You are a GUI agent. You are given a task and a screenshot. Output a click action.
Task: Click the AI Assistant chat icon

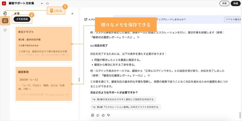pyautogui.click(x=86, y=19)
